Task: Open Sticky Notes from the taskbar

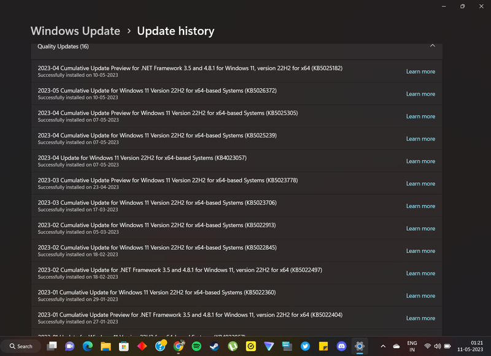Action: (x=323, y=346)
